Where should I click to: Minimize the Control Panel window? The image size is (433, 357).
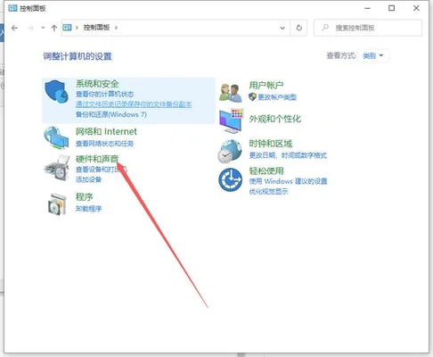tap(367, 8)
